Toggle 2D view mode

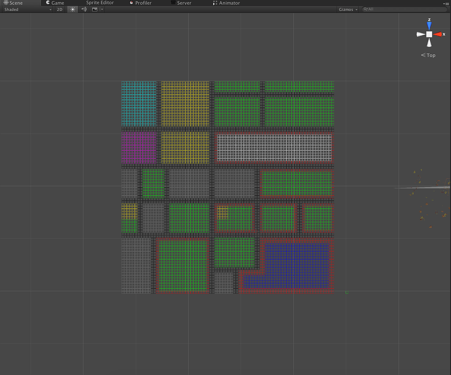tap(60, 9)
